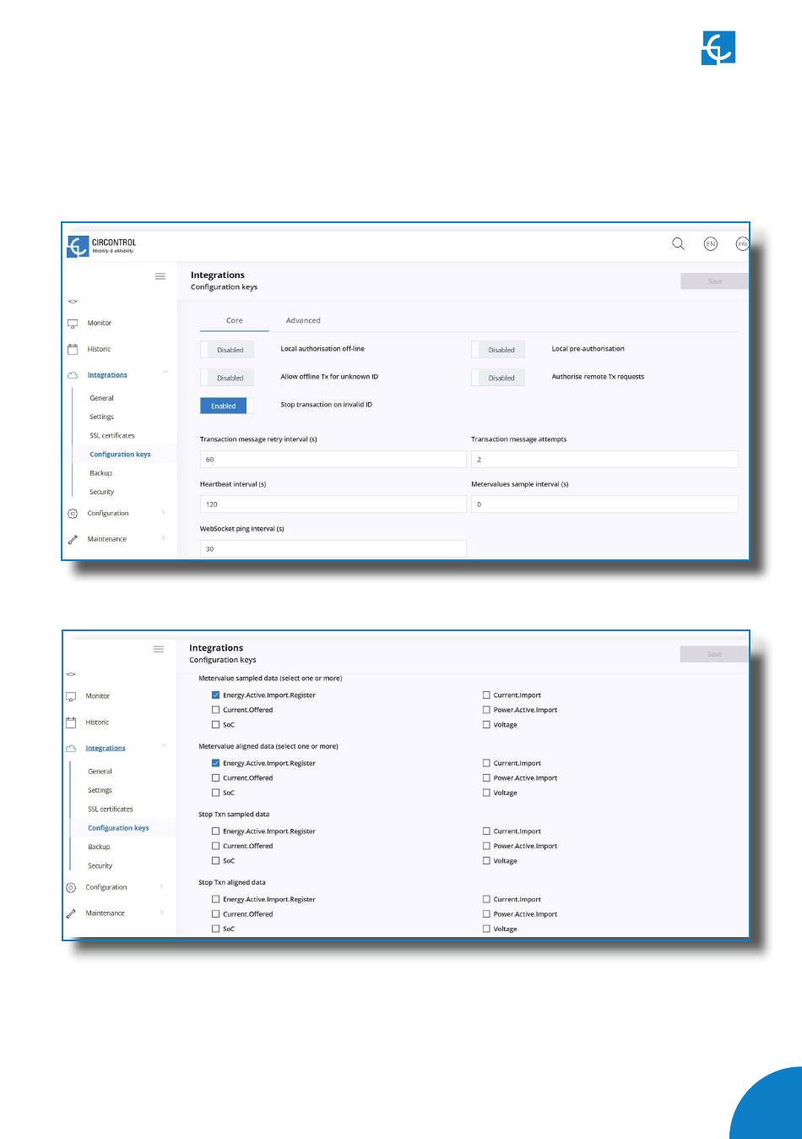Click the small eye icon above Monitor, lower screenshot
The width and height of the screenshot is (802, 1139).
71,674
